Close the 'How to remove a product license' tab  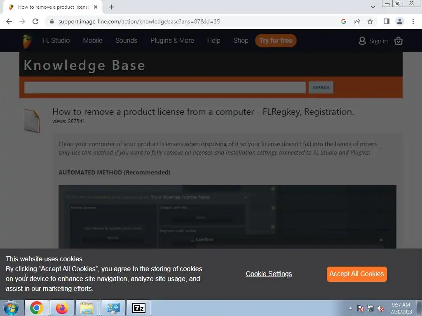pyautogui.click(x=96, y=7)
